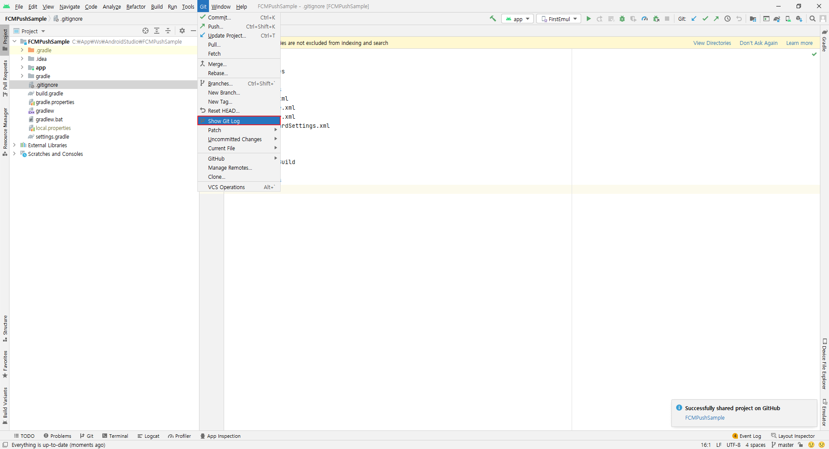Open the Profile app gauge icon
This screenshot has height=449, width=829.
(x=645, y=19)
